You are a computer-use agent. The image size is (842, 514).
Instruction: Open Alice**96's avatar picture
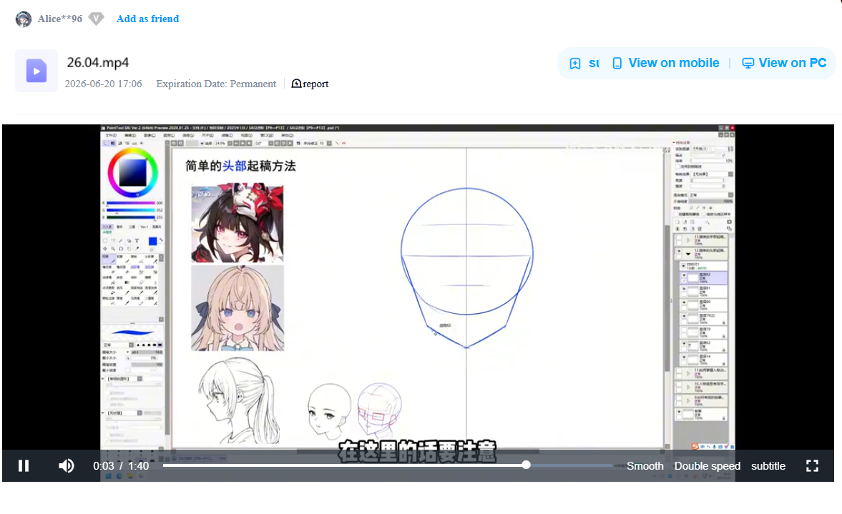pyautogui.click(x=24, y=19)
